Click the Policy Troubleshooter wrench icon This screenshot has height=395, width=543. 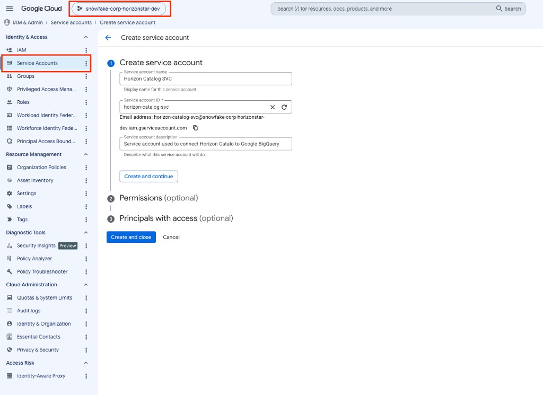click(x=10, y=272)
